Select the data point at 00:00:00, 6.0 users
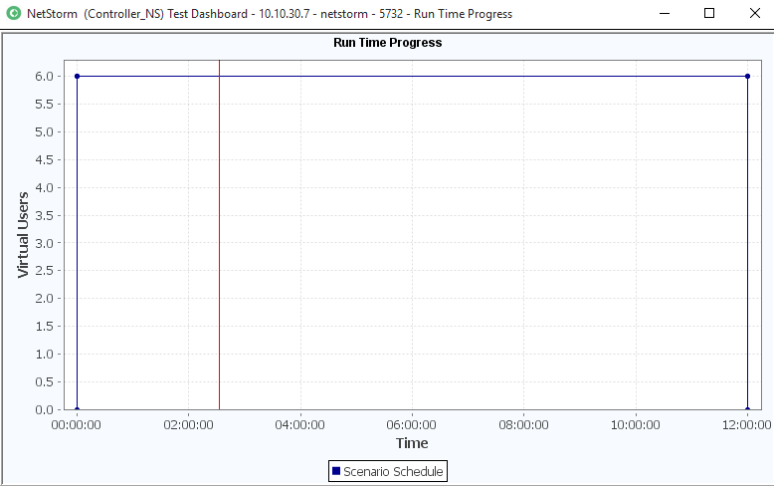Screen dimensions: 774x486 pos(77,76)
